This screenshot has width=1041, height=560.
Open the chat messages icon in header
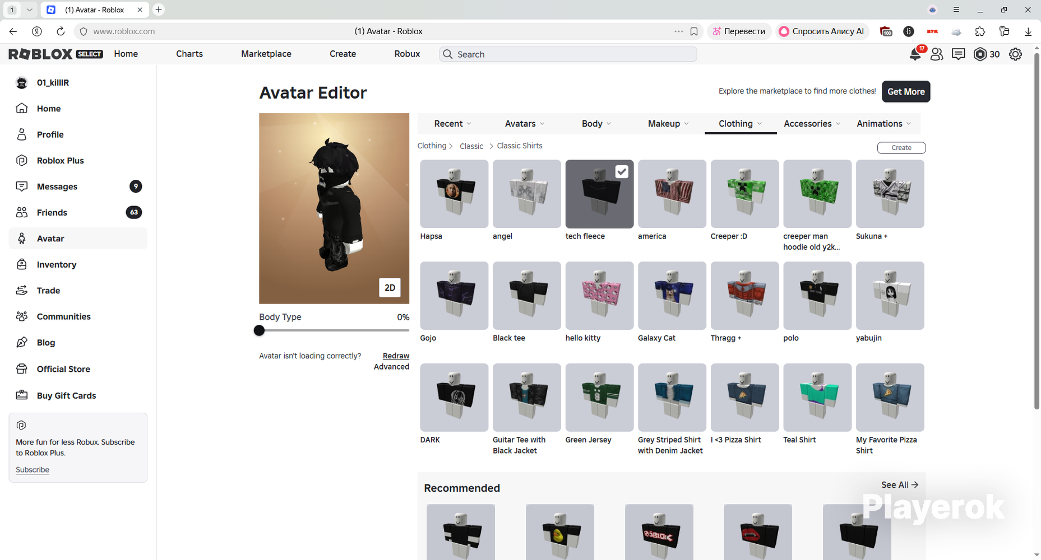click(x=959, y=54)
